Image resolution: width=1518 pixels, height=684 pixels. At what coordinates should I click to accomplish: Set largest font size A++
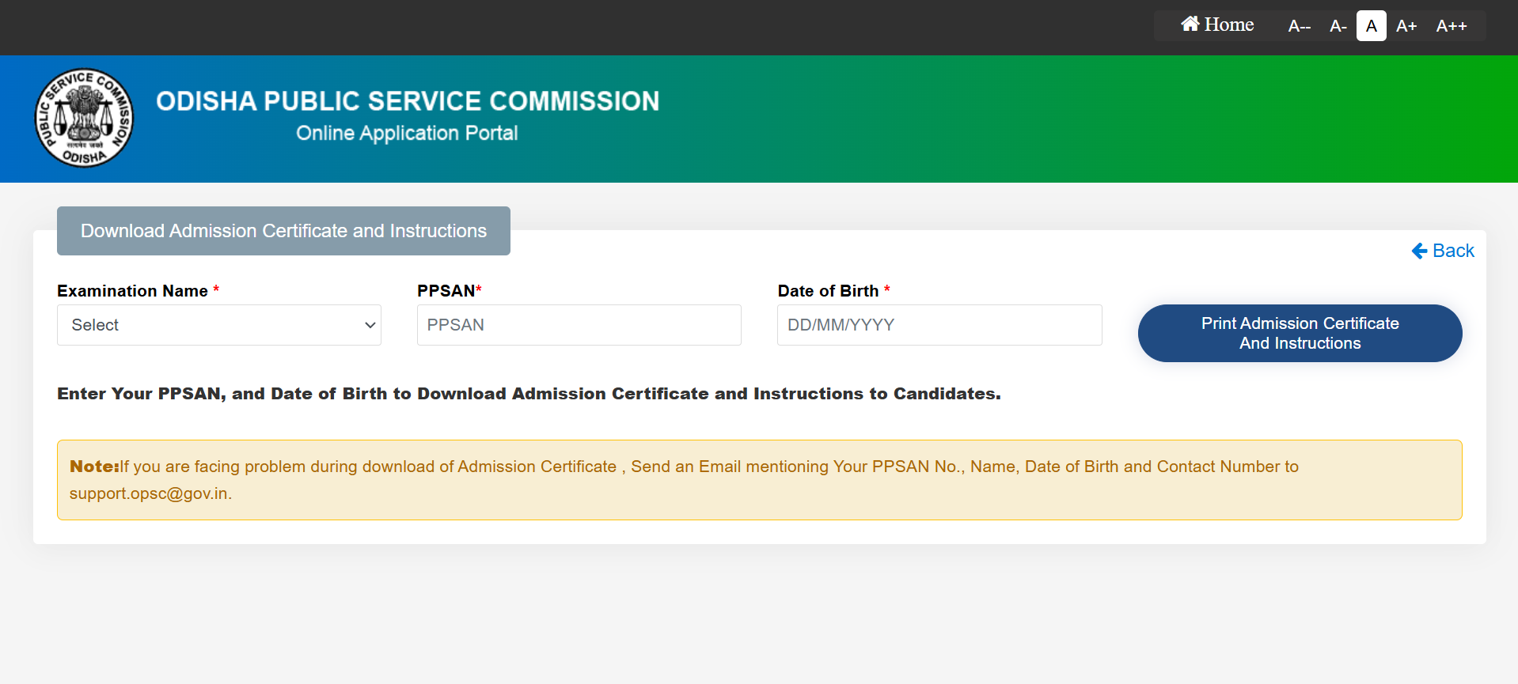[x=1452, y=26]
